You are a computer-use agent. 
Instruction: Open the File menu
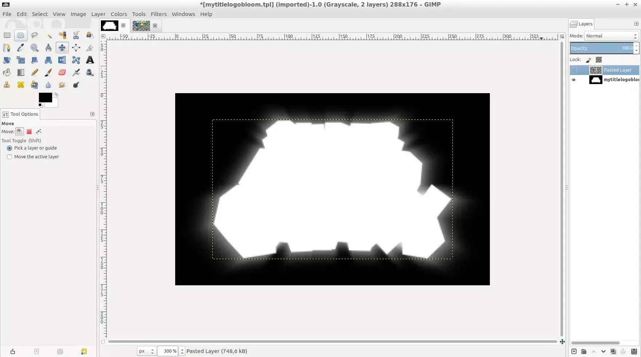(x=7, y=14)
